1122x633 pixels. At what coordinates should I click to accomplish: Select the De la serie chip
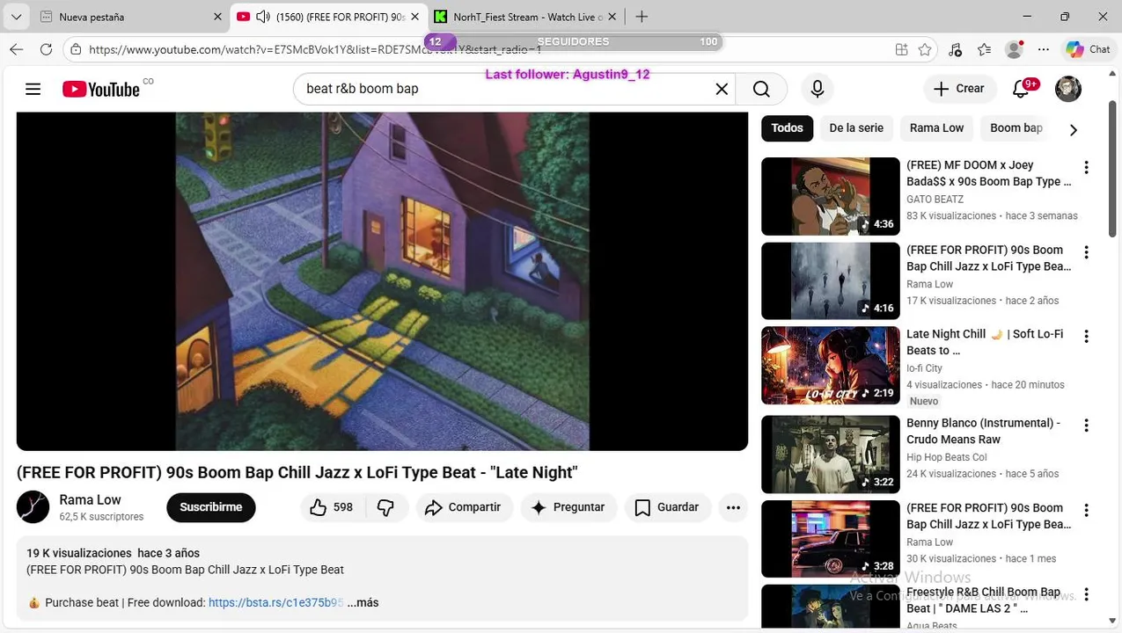click(x=856, y=127)
